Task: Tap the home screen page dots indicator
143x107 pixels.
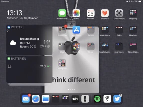Action: pos(71,89)
